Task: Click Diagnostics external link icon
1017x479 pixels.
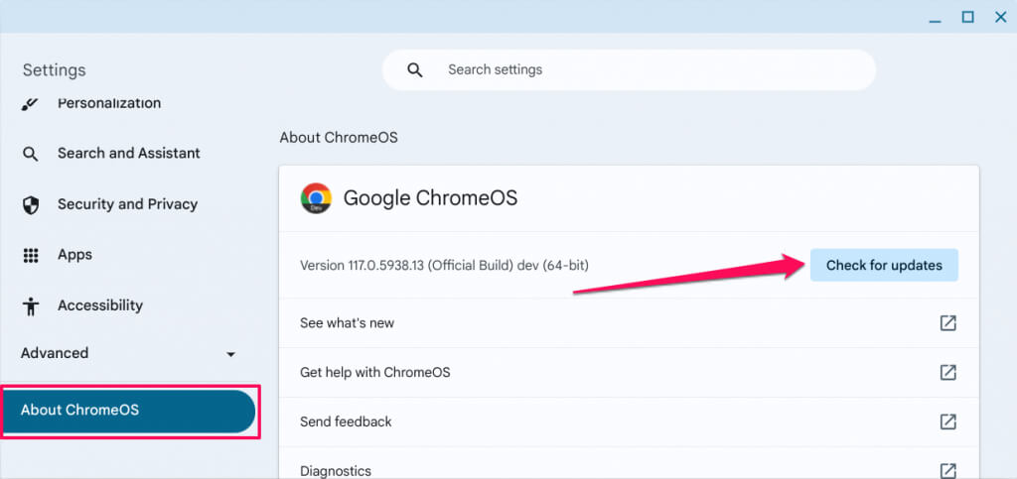Action: (948, 470)
